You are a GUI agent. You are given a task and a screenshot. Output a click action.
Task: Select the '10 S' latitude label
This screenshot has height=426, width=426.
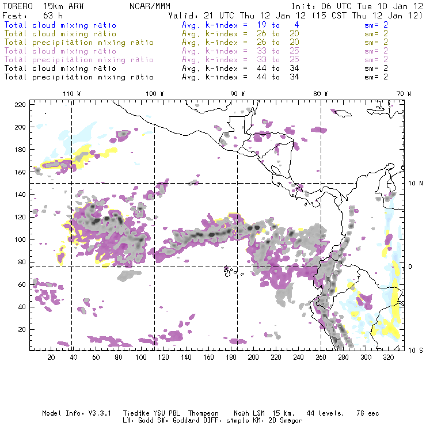point(416,350)
